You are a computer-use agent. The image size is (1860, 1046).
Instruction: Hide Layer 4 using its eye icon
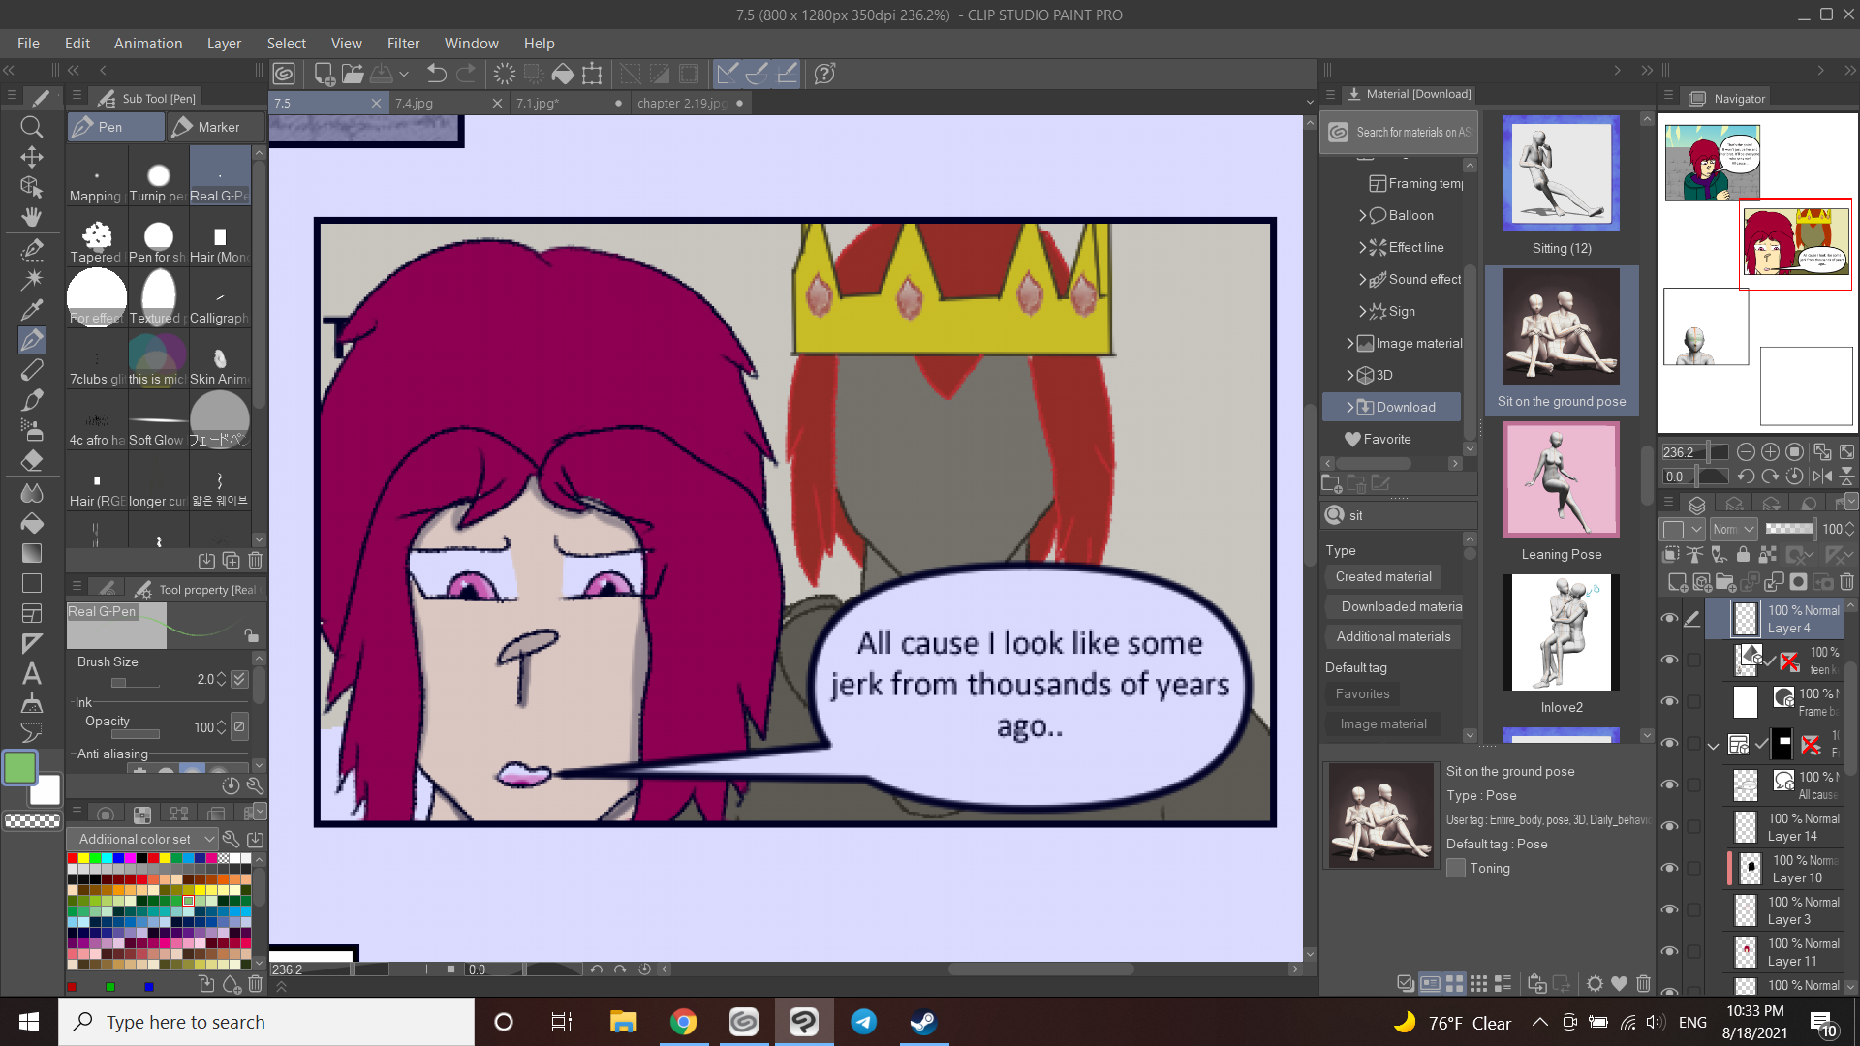1669,619
